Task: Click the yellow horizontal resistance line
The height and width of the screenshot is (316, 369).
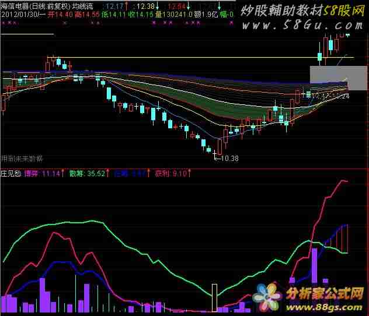Action: [x=200, y=57]
